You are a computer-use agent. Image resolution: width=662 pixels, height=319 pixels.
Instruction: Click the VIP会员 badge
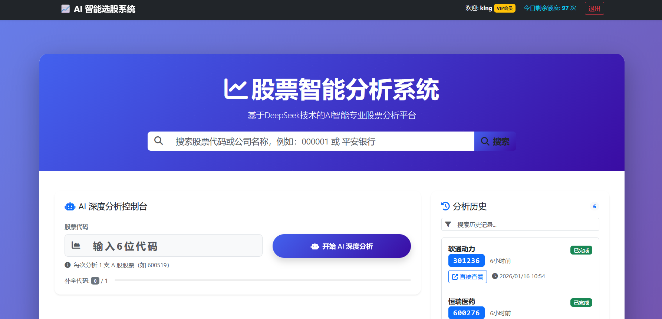coord(504,9)
